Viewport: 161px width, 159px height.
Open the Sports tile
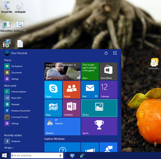tap(99, 127)
